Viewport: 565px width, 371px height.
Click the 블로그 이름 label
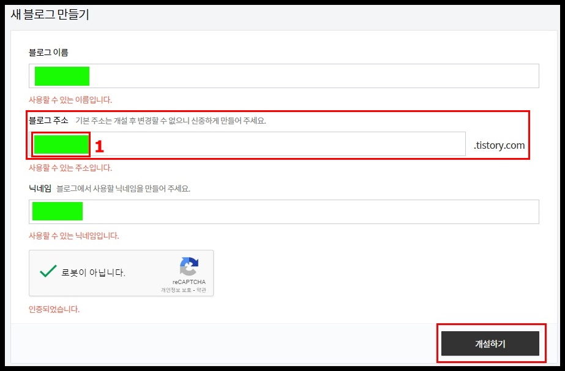coord(48,52)
